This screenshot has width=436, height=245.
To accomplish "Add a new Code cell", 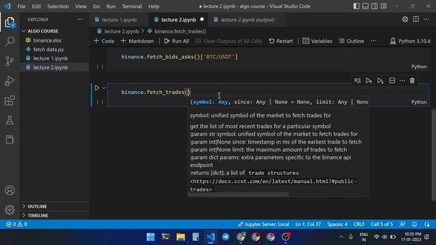I will tap(104, 41).
